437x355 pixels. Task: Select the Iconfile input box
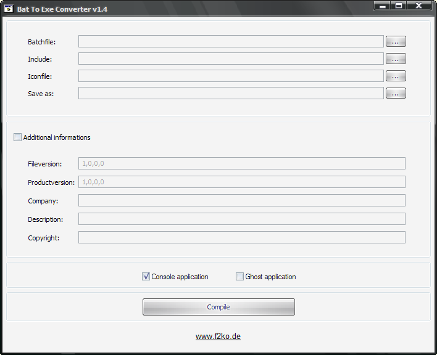[231, 76]
